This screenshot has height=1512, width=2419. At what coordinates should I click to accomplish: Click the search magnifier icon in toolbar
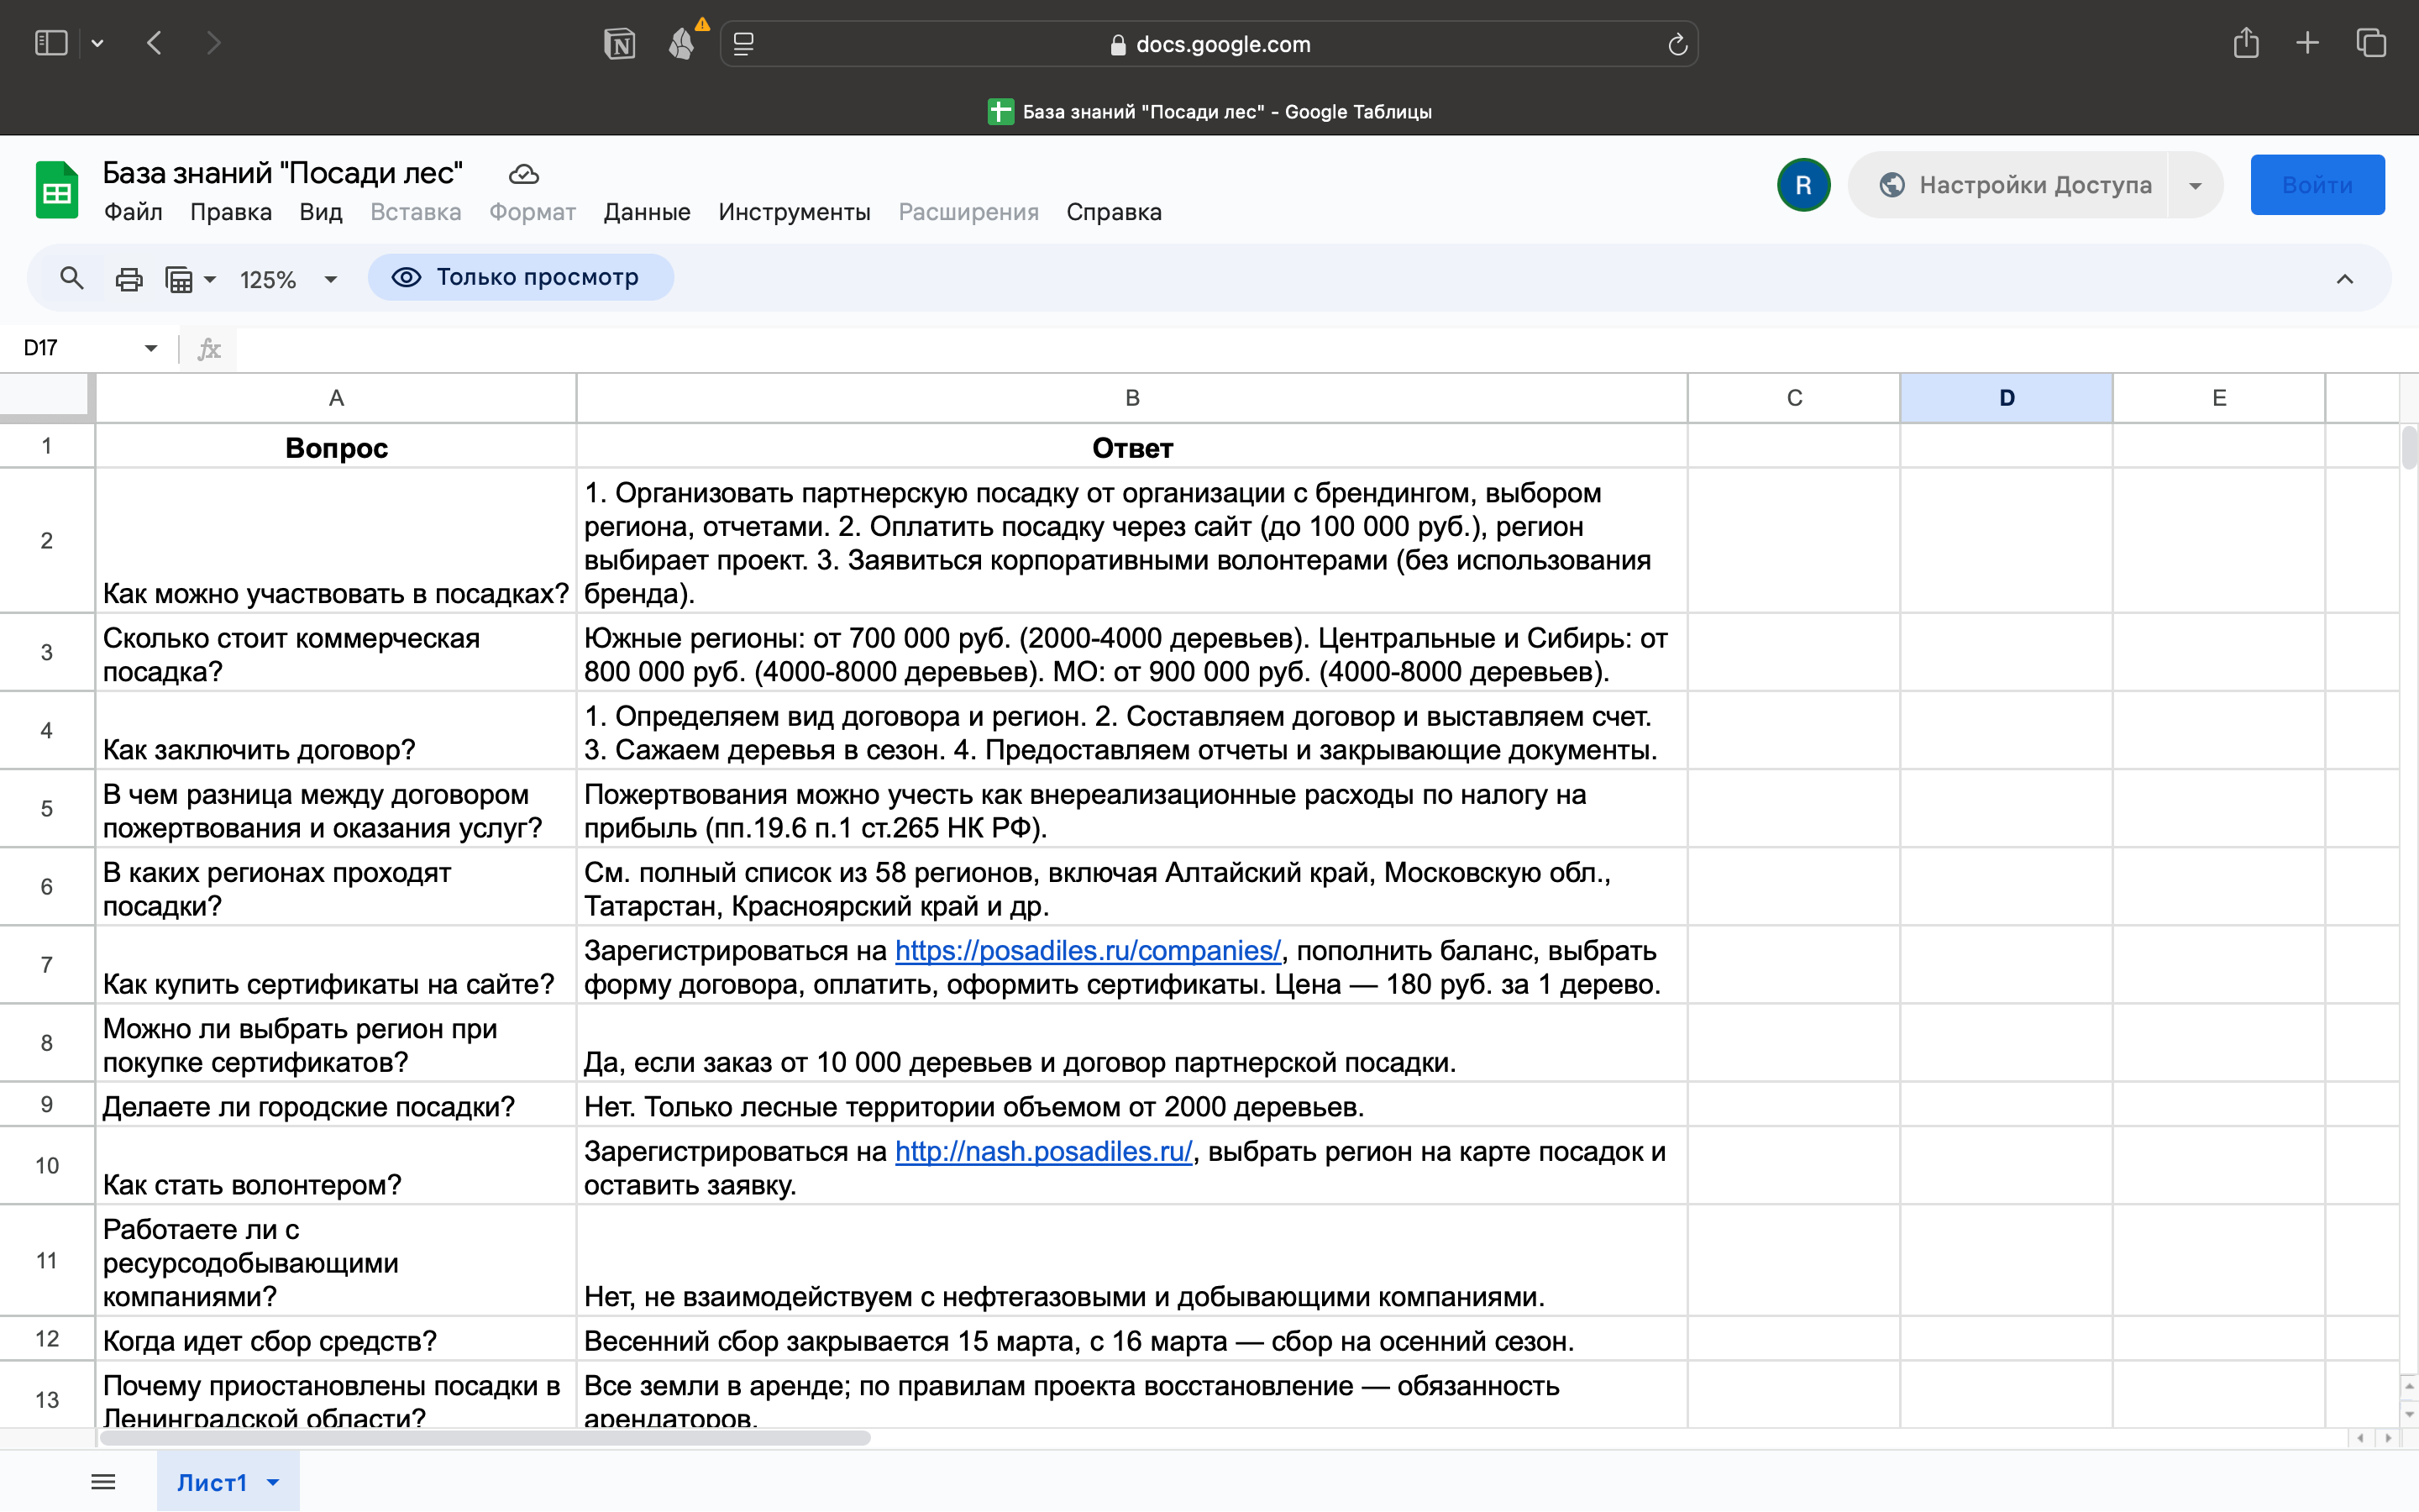pyautogui.click(x=71, y=278)
